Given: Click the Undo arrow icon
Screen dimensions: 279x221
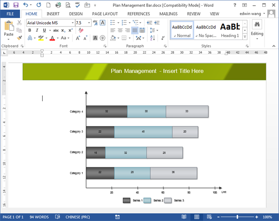Looking at the screenshot, I should pos(27,5).
